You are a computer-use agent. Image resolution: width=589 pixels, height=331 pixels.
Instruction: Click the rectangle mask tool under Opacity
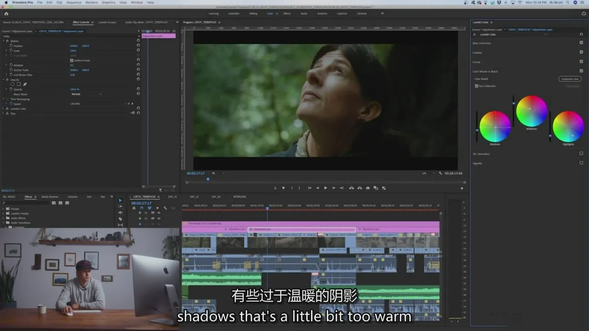19,84
